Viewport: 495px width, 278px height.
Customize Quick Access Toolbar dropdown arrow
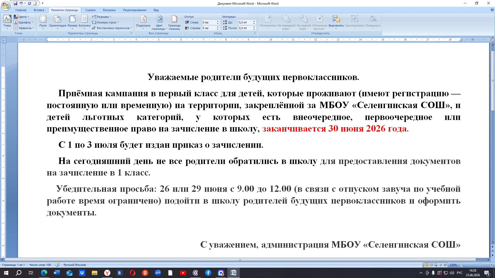click(x=43, y=3)
